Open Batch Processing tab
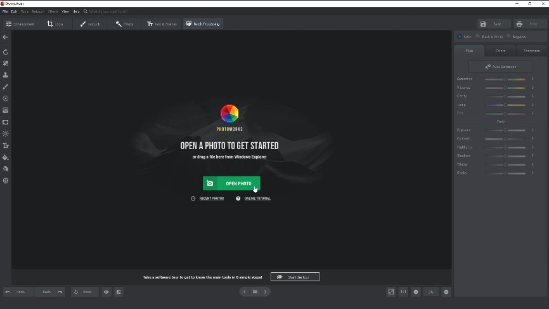 [203, 24]
